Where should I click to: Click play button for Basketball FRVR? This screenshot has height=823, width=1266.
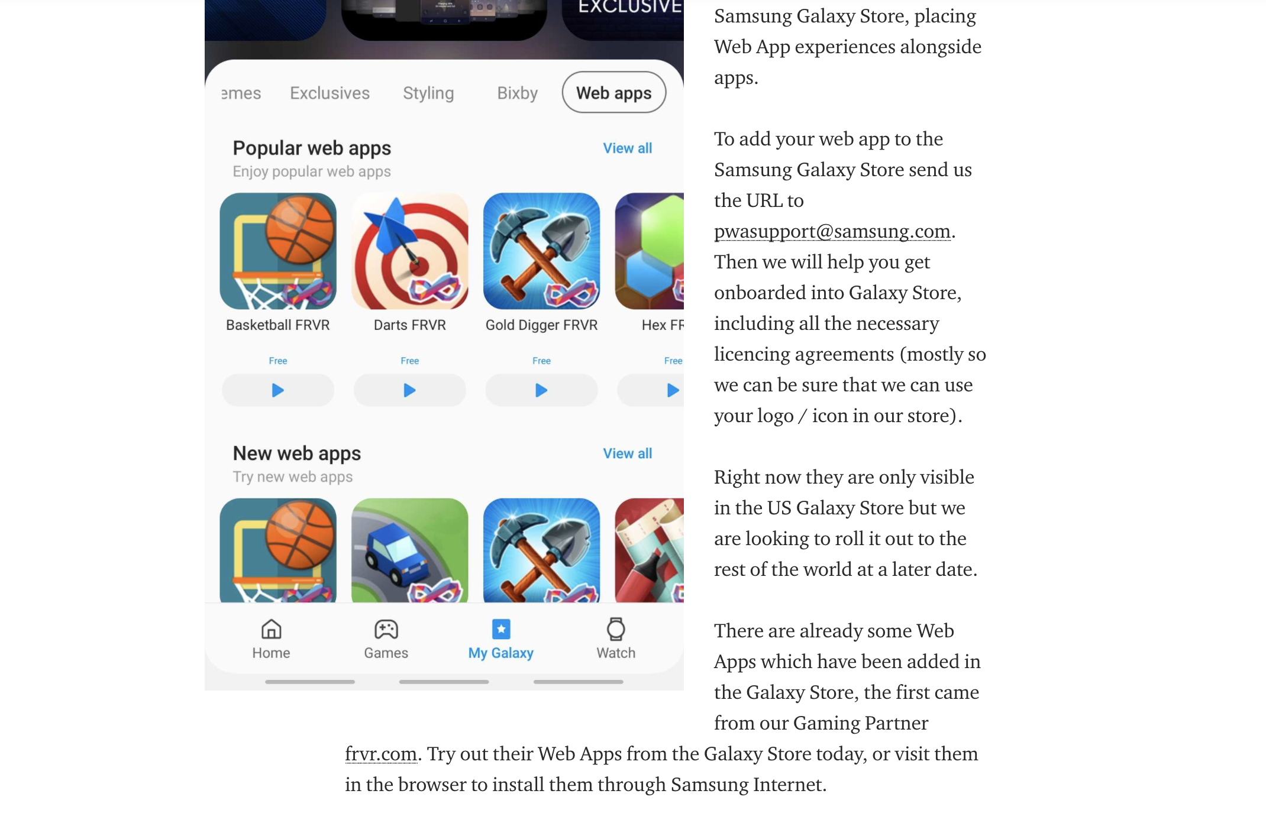coord(277,388)
